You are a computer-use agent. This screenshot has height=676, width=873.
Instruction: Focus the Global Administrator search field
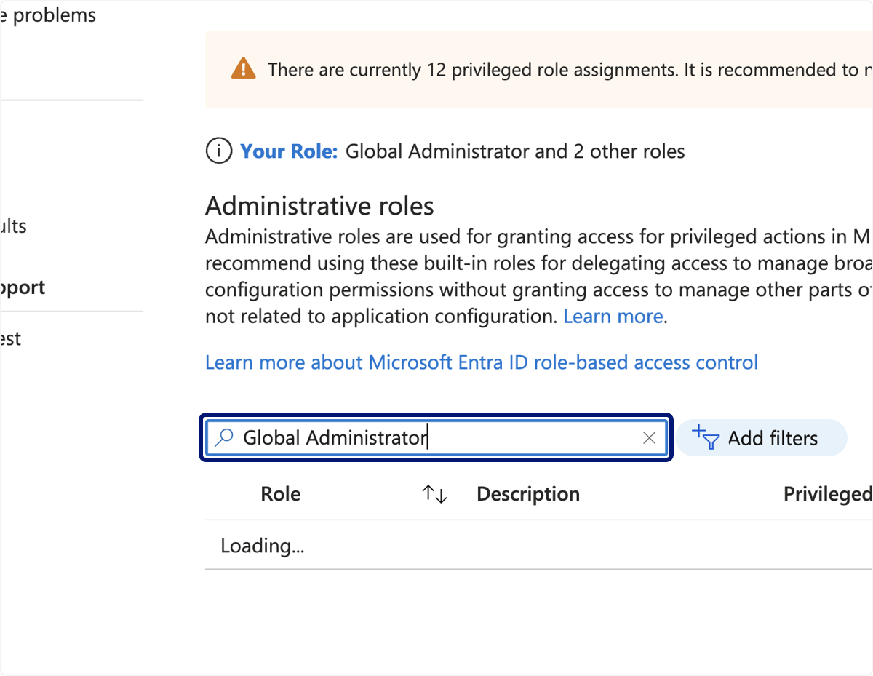(x=436, y=438)
